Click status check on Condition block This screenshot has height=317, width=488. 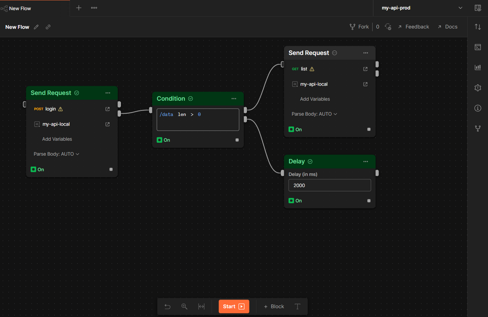point(191,99)
